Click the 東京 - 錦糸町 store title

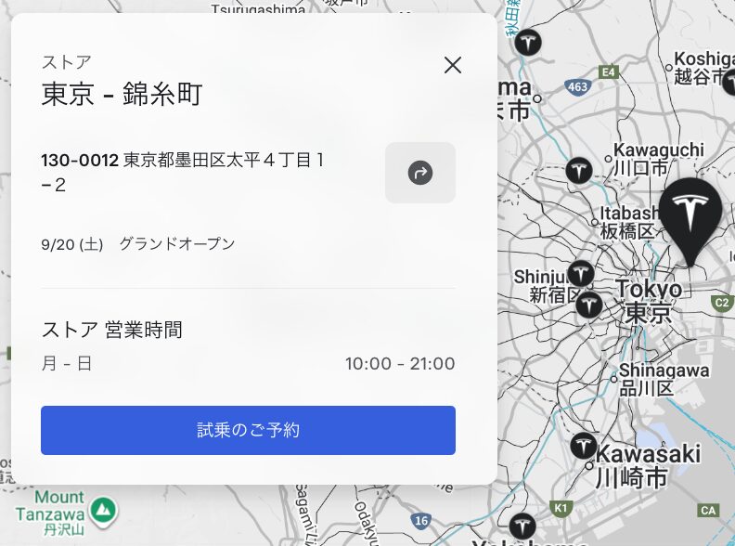[x=122, y=94]
